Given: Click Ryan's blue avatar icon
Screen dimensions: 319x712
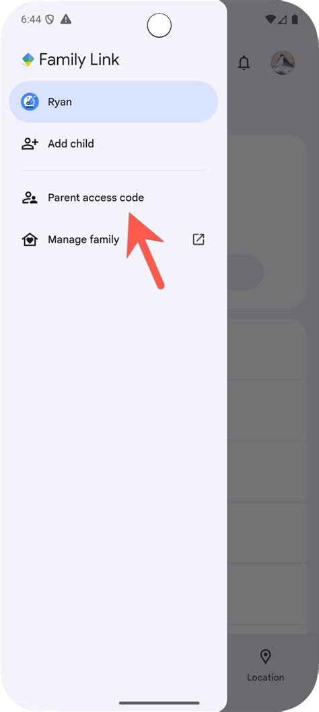Looking at the screenshot, I should point(30,102).
